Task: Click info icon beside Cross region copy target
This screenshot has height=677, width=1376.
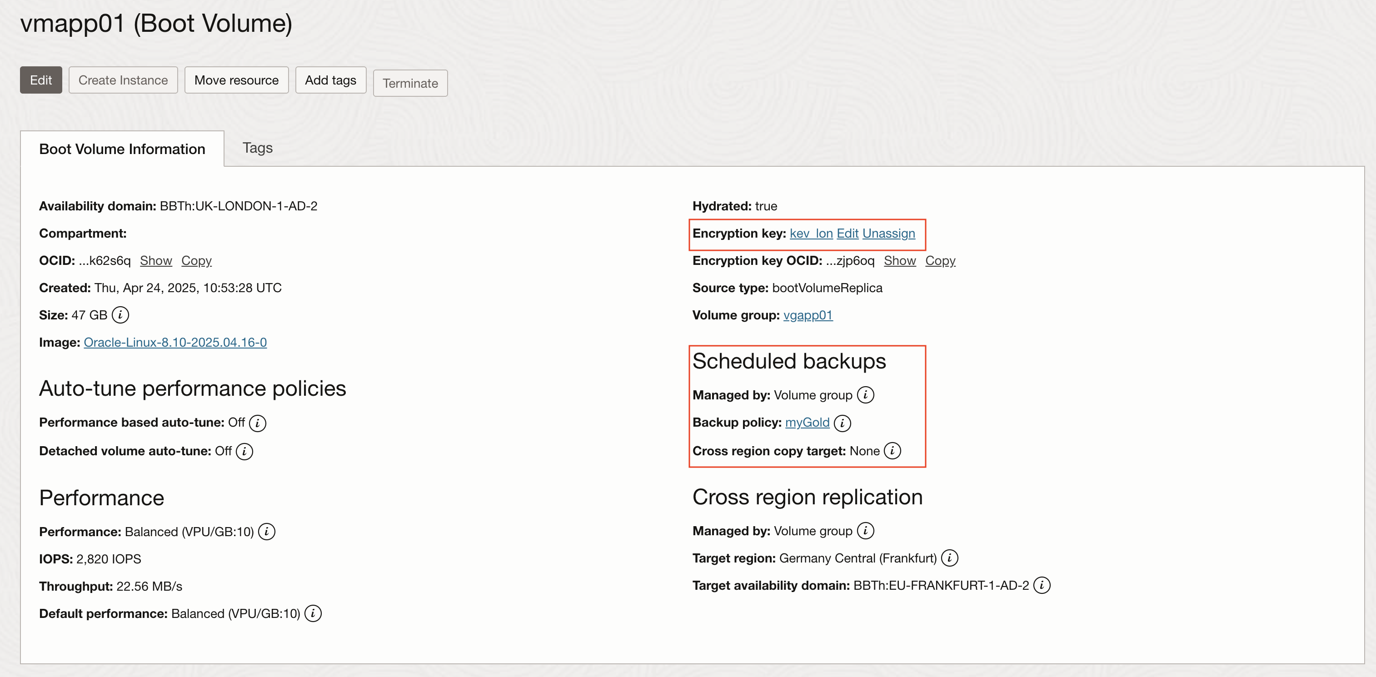Action: [892, 451]
